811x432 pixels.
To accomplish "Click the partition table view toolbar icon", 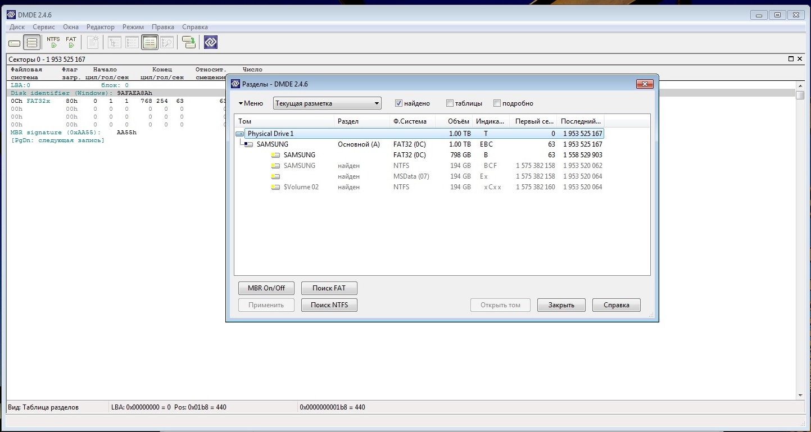I will pyautogui.click(x=149, y=43).
